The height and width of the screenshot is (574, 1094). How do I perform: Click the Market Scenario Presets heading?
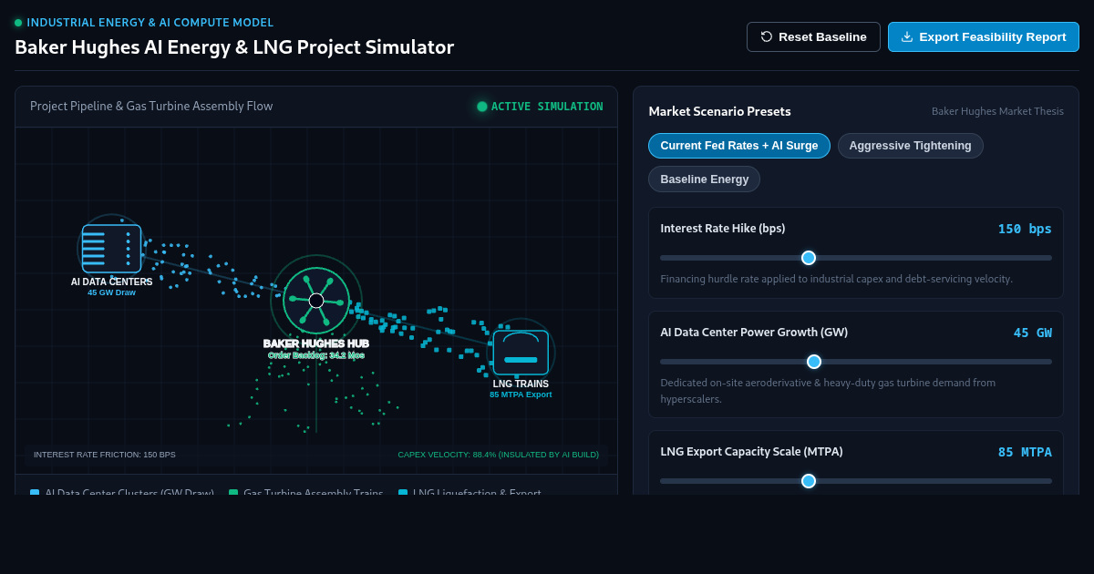(x=720, y=111)
